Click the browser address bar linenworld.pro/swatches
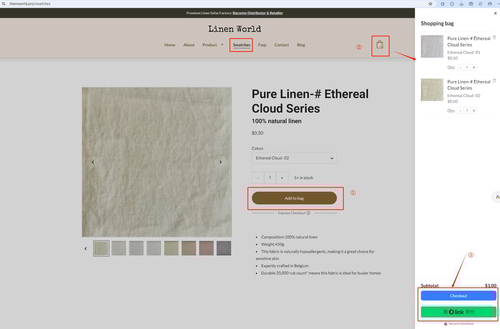The image size is (500, 329). (x=30, y=4)
